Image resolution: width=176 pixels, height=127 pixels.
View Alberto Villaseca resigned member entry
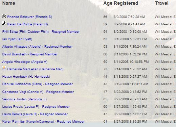pos(37,47)
